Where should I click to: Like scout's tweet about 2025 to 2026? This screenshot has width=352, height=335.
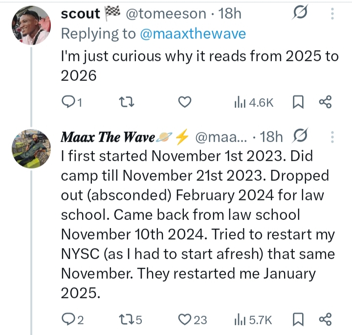184,102
